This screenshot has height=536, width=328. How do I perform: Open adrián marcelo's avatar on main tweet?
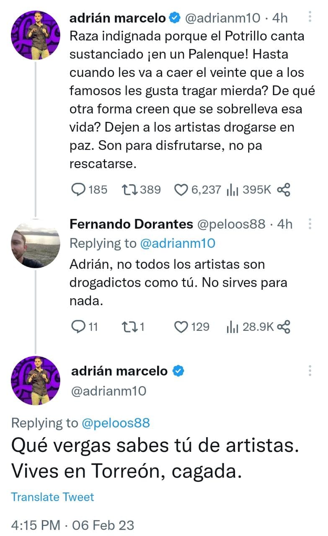coord(35,381)
